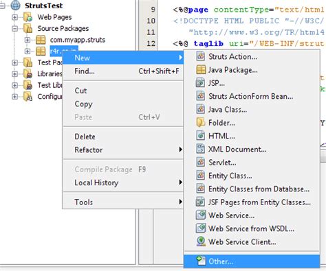Viewport: 326px width, 271px height.
Task: Click the XML Document icon
Action: pos(200,149)
